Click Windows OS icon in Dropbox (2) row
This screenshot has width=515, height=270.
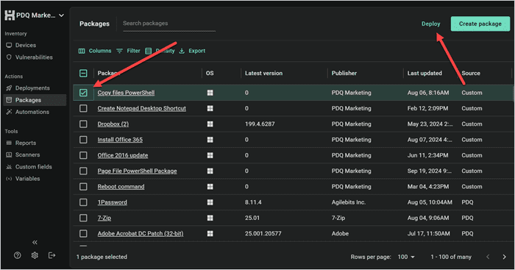coord(210,124)
